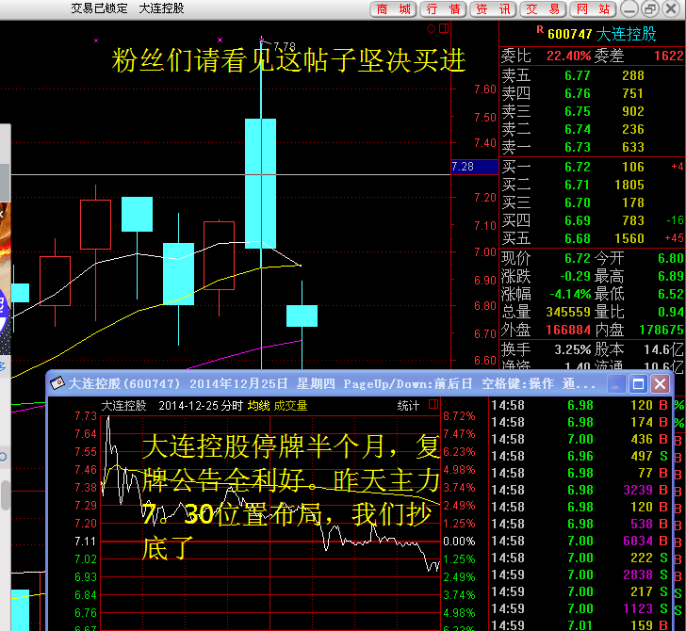Maximize the 大连控股 intraday popup window
Screen dimensions: 686x631
tap(638, 384)
